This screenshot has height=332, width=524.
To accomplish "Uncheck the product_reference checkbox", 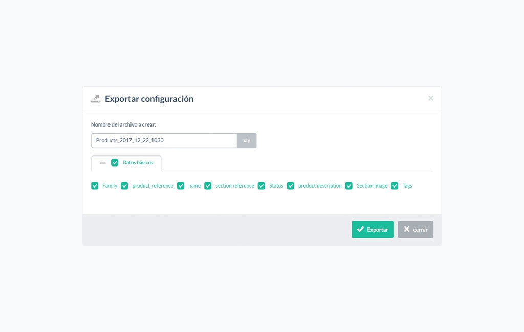I will 124,186.
